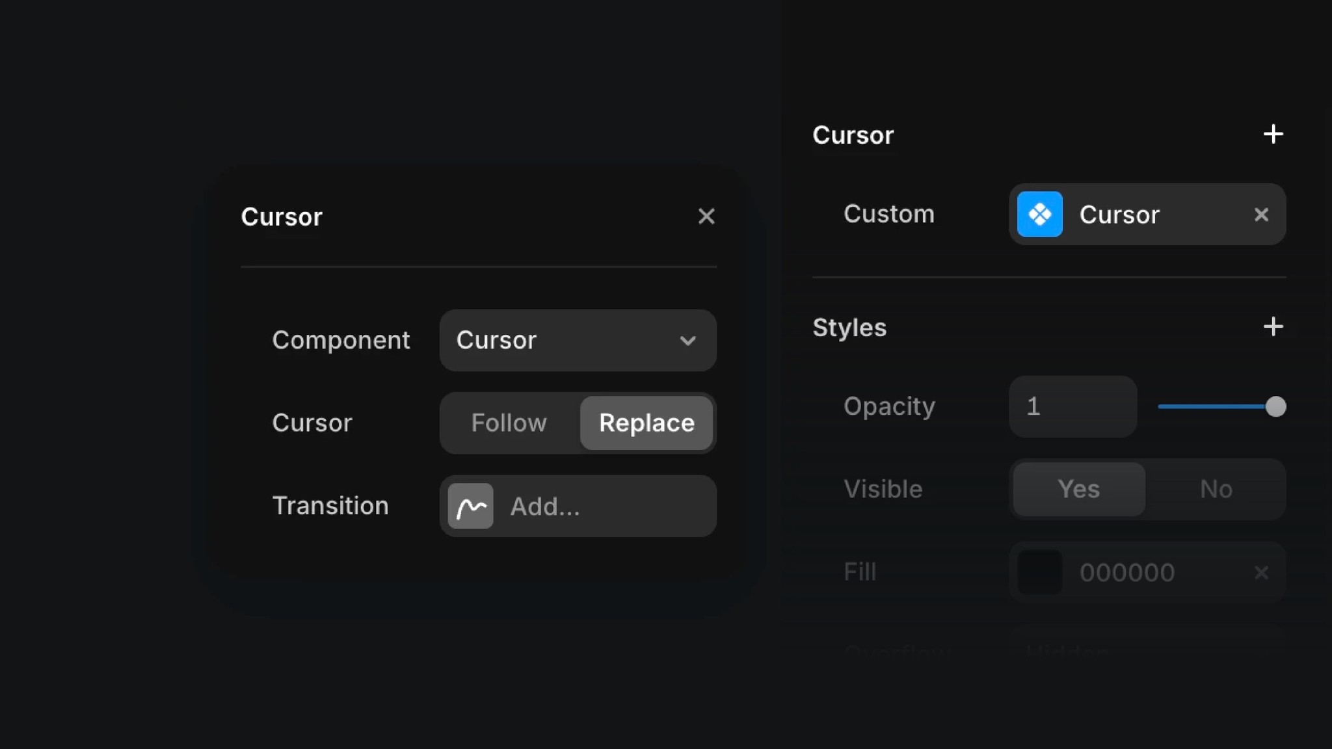Viewport: 1332px width, 749px height.
Task: Click the Cursor dialog title
Action: click(282, 217)
